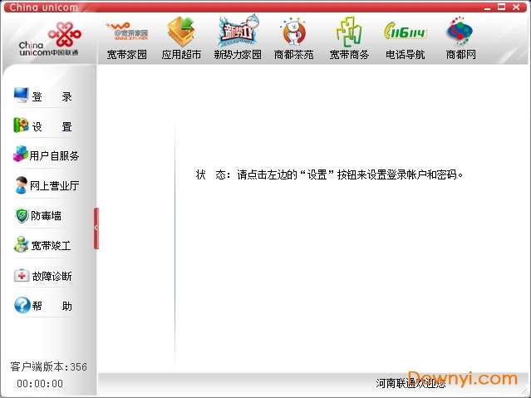Click the 宽带家园 label text
This screenshot has width=531, height=398.
127,55
